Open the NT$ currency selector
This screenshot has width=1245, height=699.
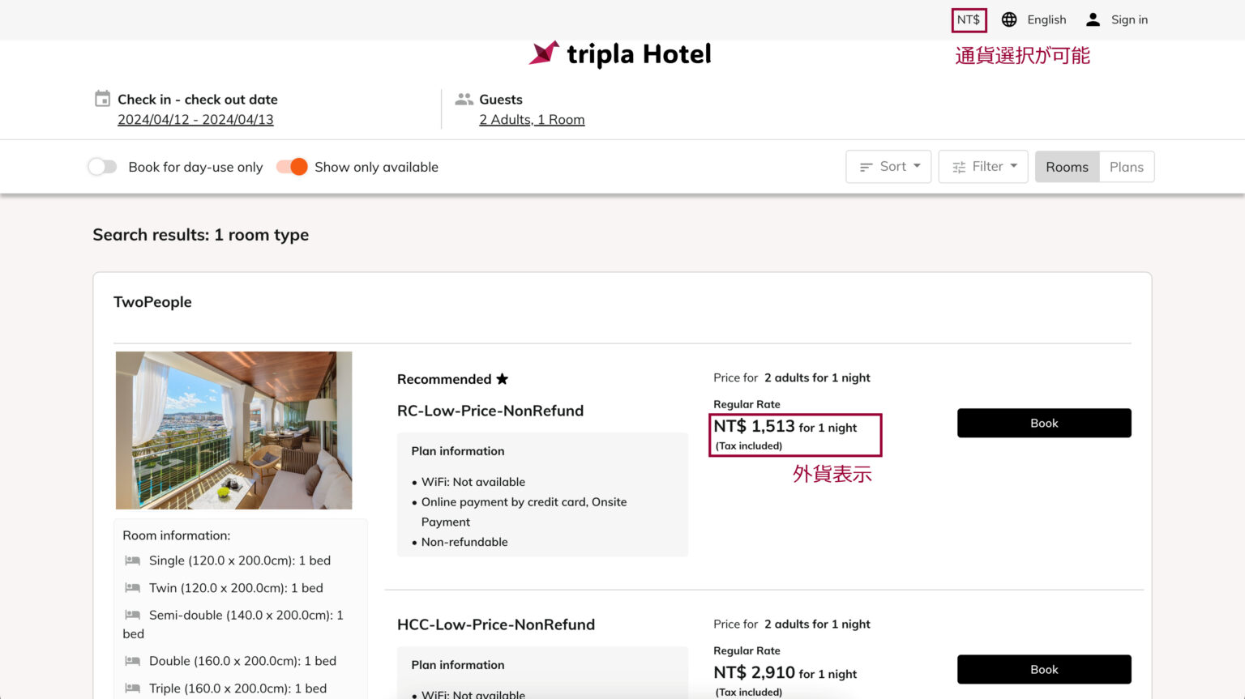pos(969,19)
